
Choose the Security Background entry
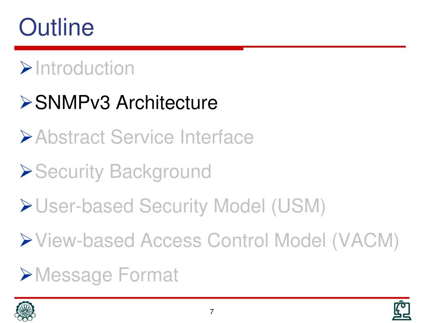tap(123, 172)
